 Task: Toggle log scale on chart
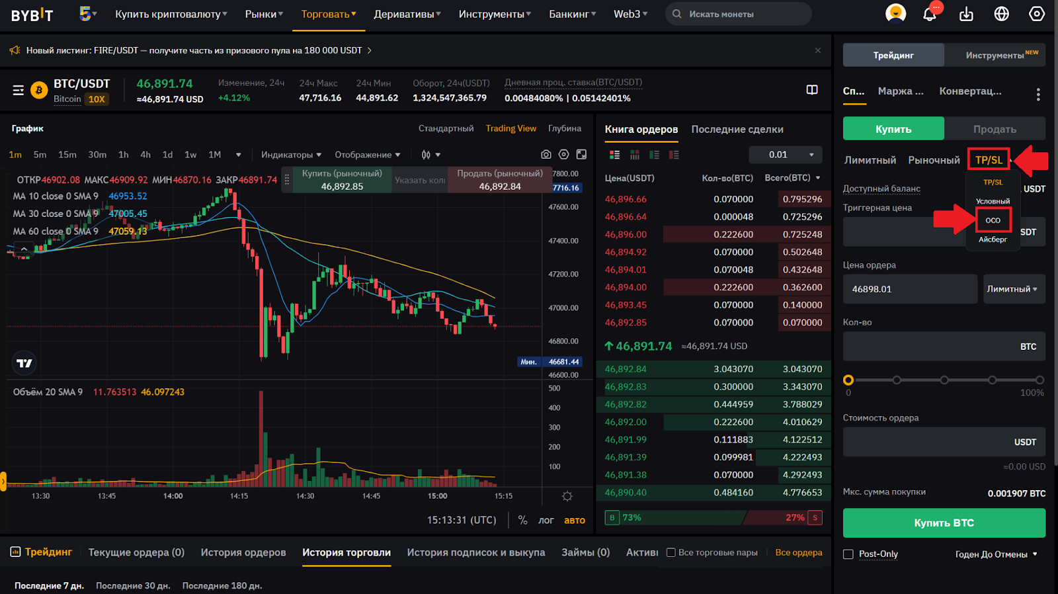[x=546, y=520]
